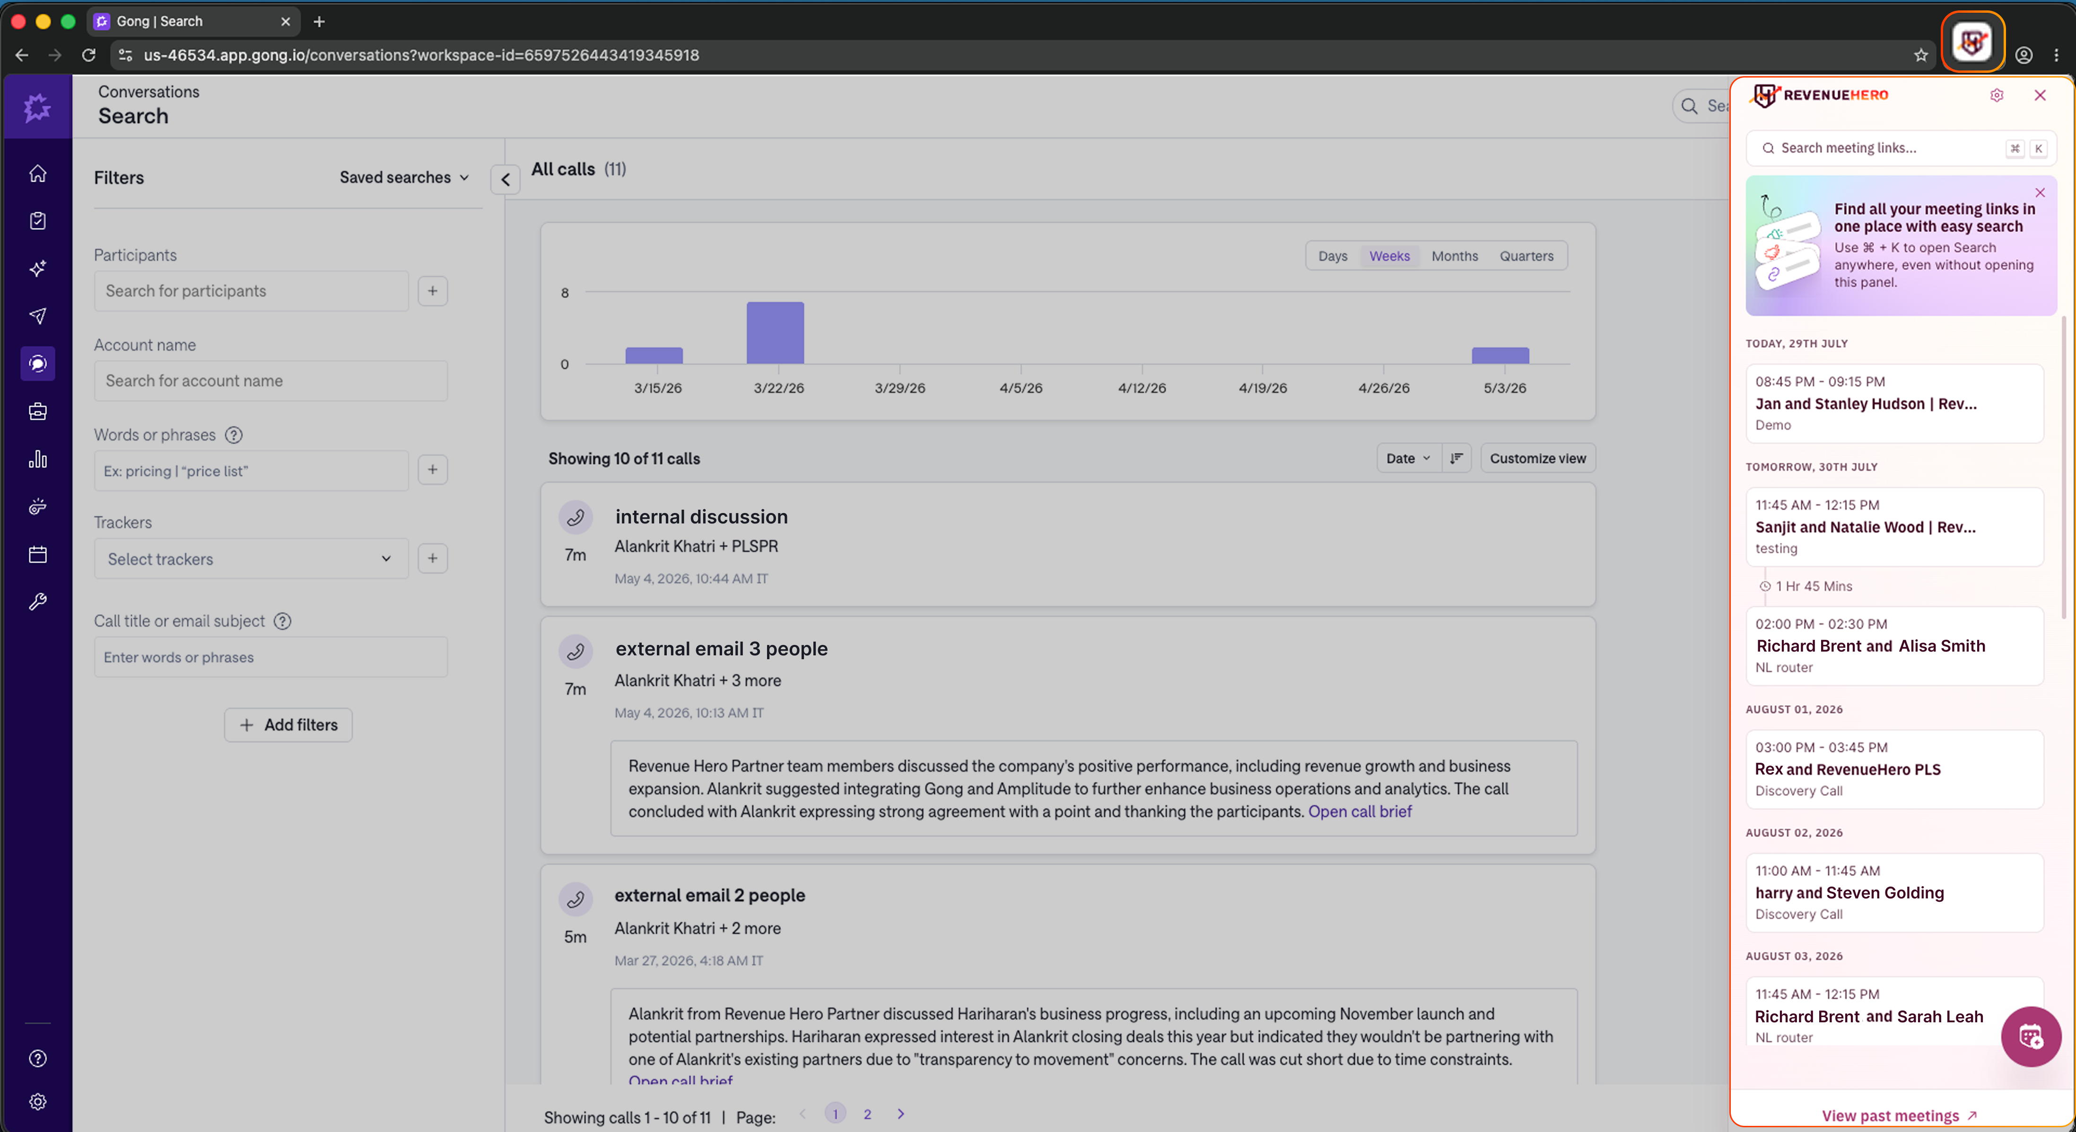Open the calendar icon in the sidebar
This screenshot has width=2076, height=1132.
[37, 554]
